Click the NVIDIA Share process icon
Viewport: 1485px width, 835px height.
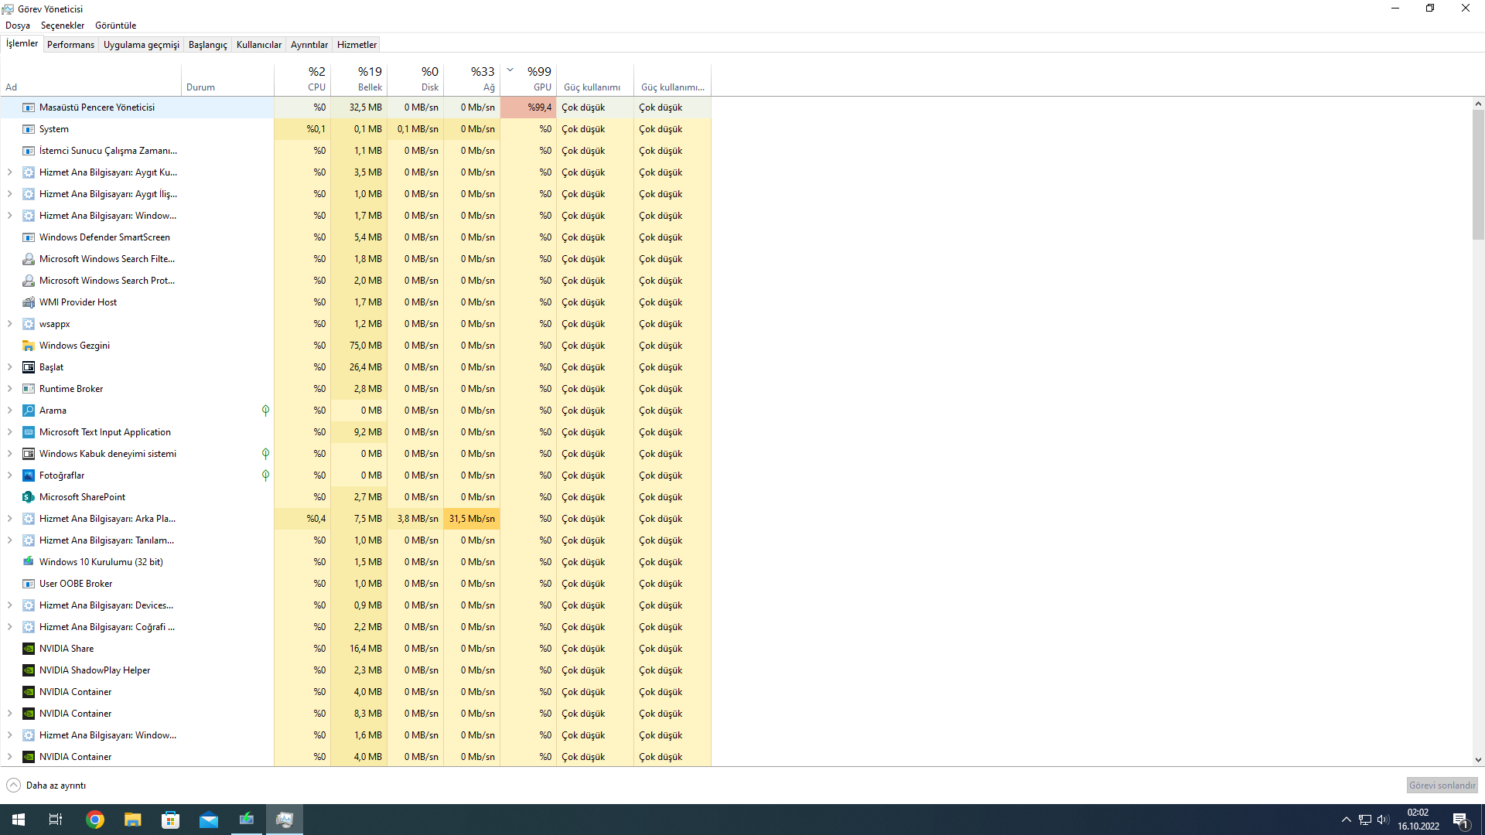coord(29,649)
